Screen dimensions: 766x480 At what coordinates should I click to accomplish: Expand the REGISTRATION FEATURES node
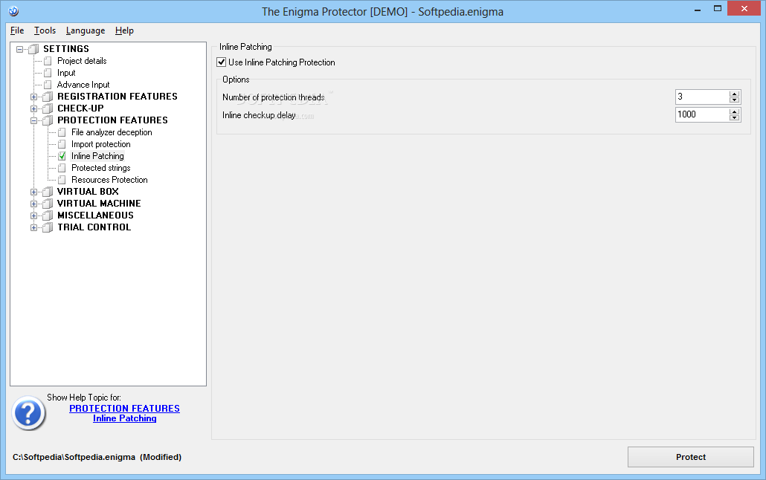[x=33, y=97]
